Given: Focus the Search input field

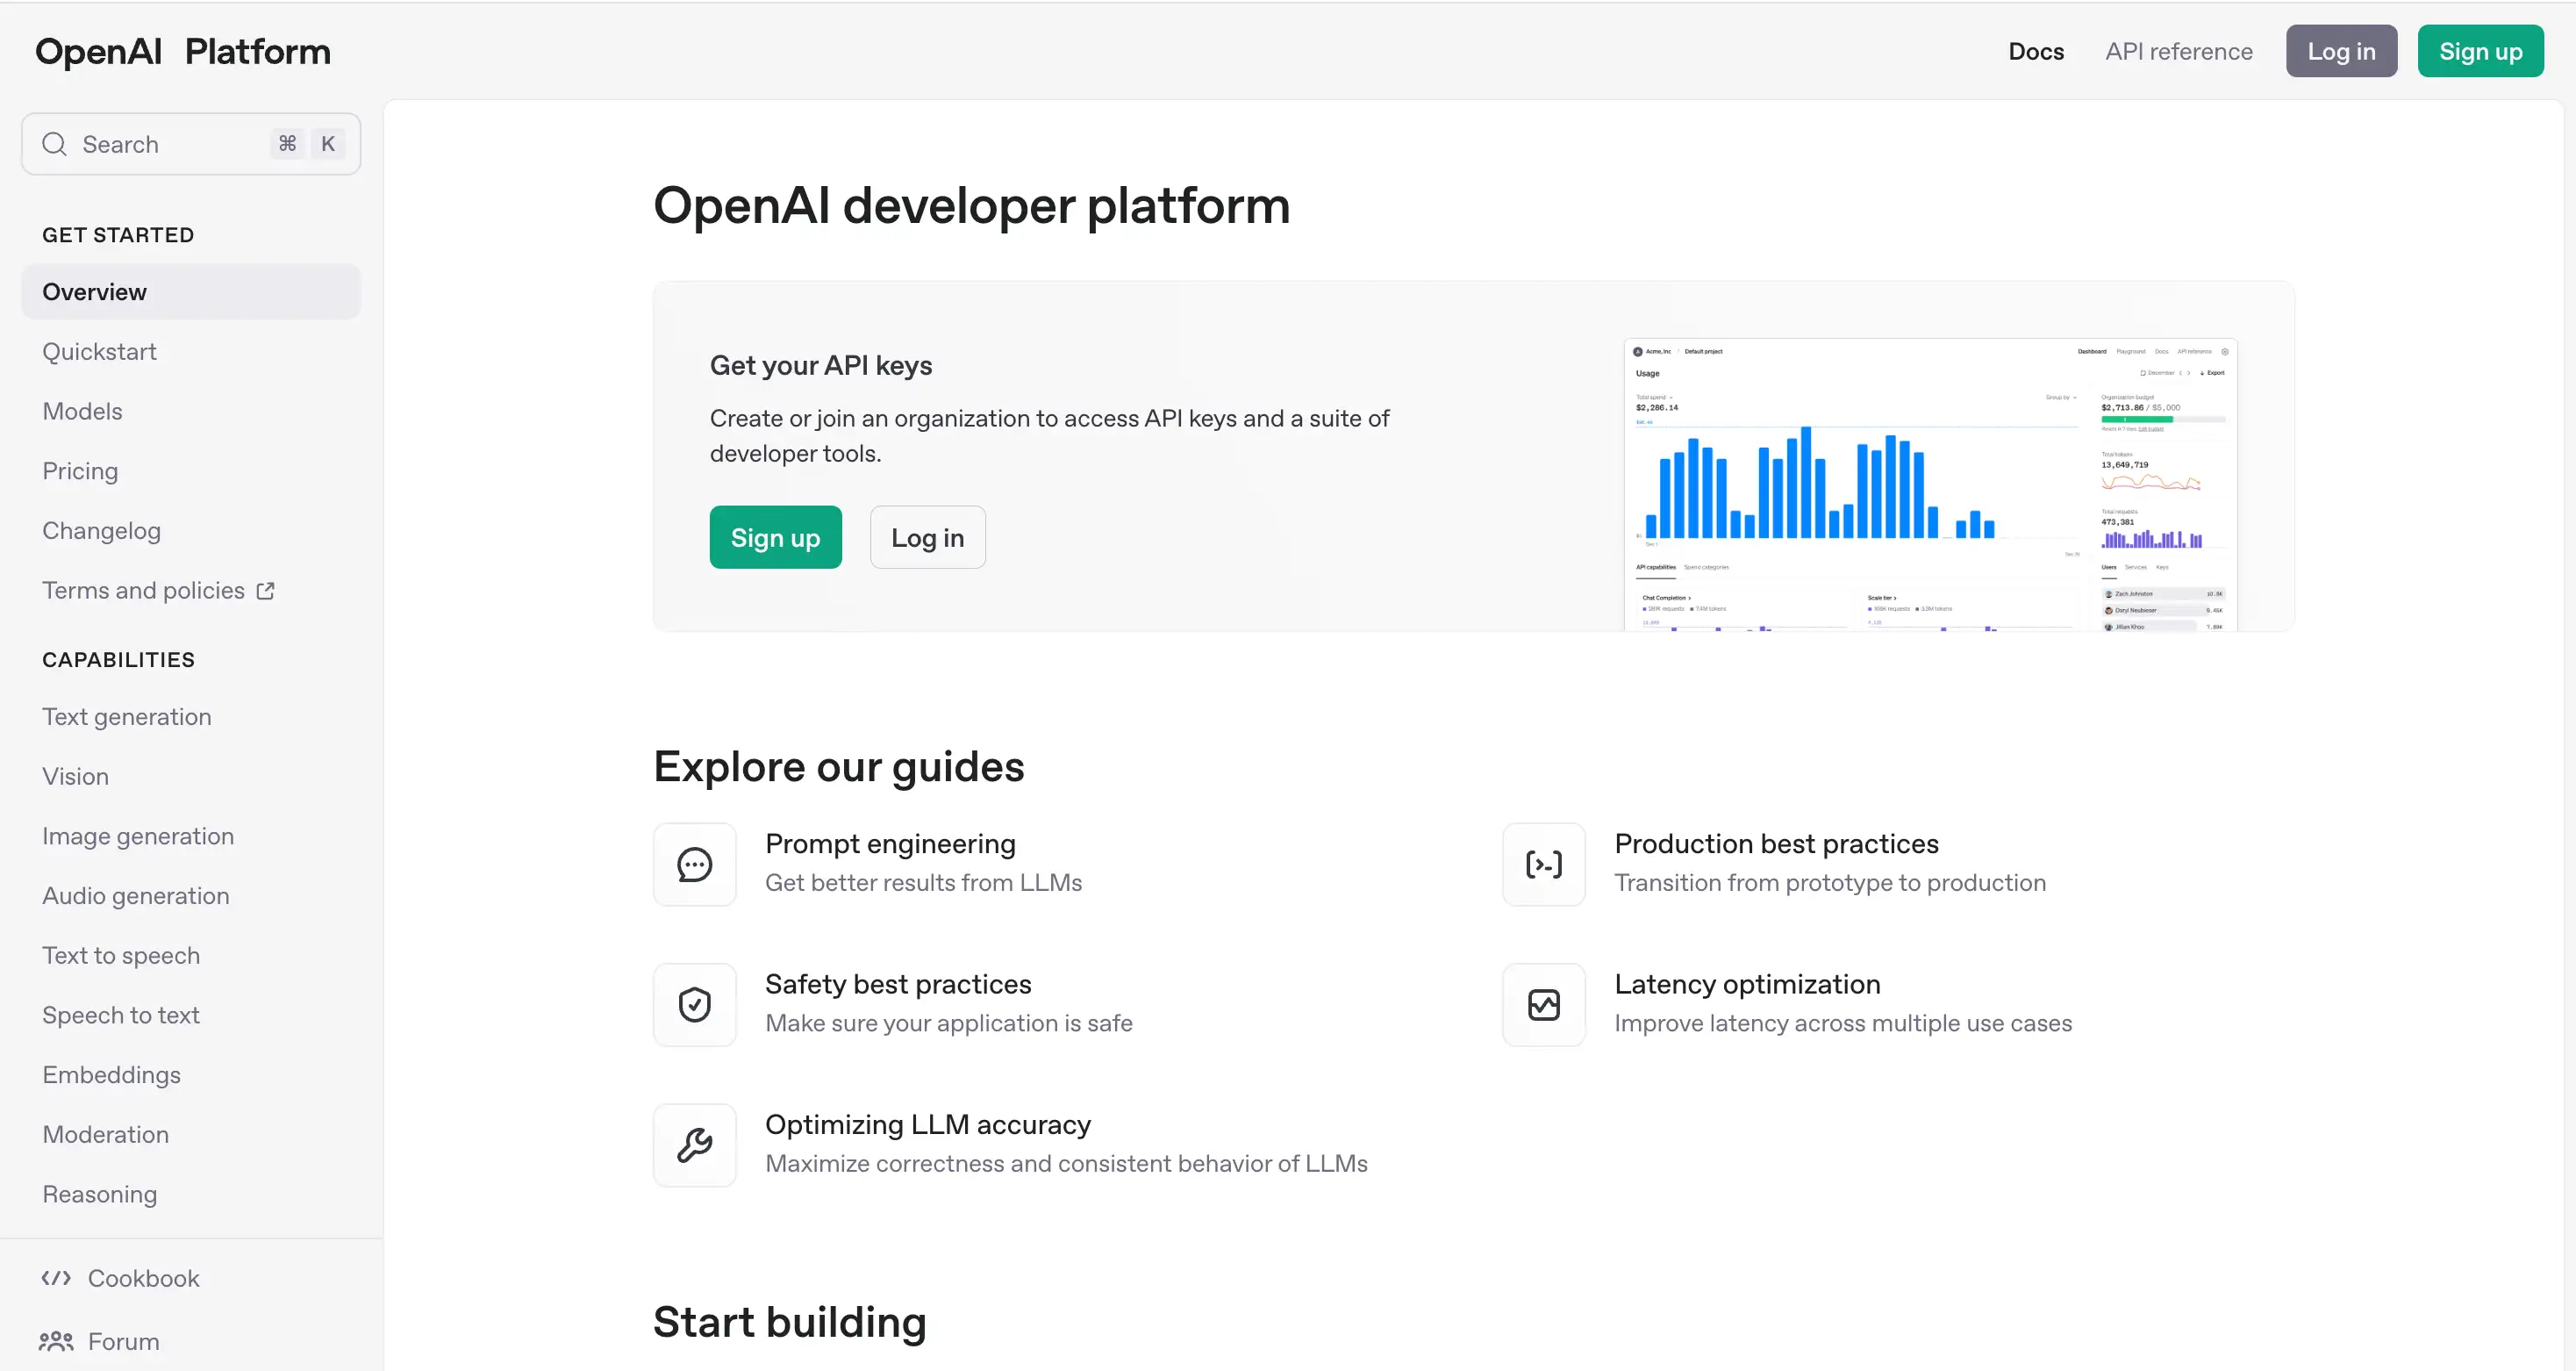Looking at the screenshot, I should 191,144.
